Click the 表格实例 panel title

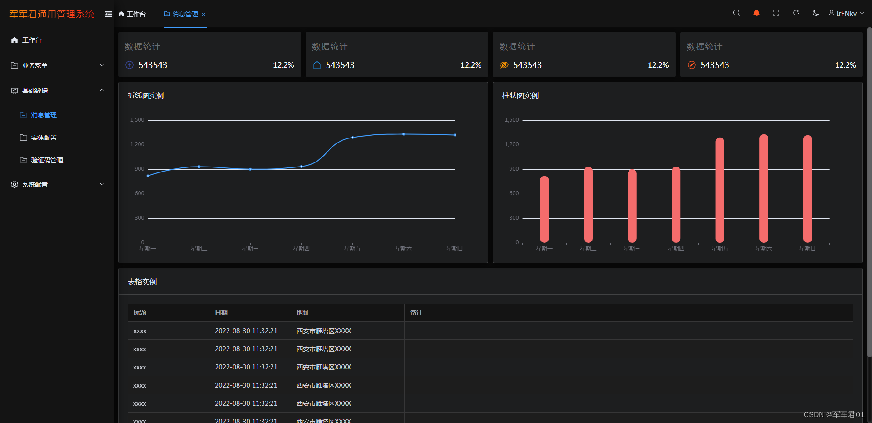(x=142, y=281)
